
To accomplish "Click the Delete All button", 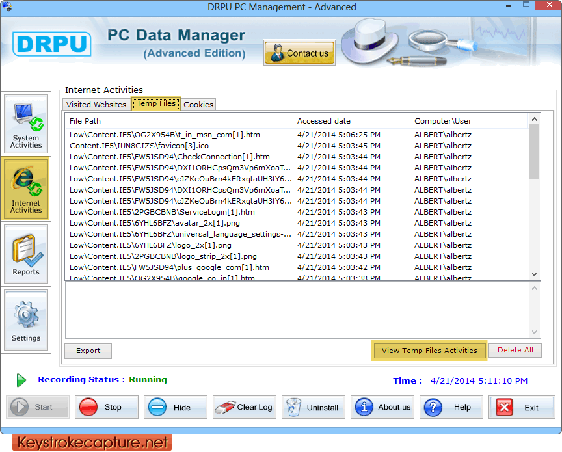I will [515, 350].
